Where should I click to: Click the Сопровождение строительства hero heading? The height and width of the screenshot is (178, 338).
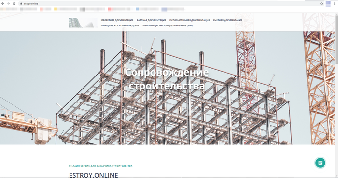point(167,79)
